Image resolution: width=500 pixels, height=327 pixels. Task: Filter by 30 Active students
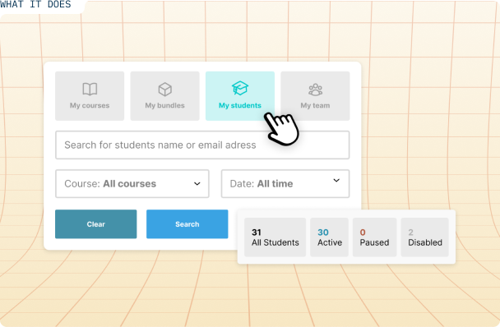(x=330, y=237)
